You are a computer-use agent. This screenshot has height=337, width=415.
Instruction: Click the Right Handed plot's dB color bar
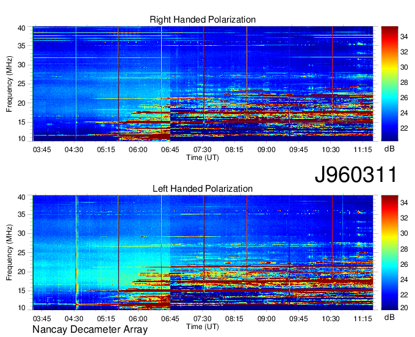(x=389, y=84)
